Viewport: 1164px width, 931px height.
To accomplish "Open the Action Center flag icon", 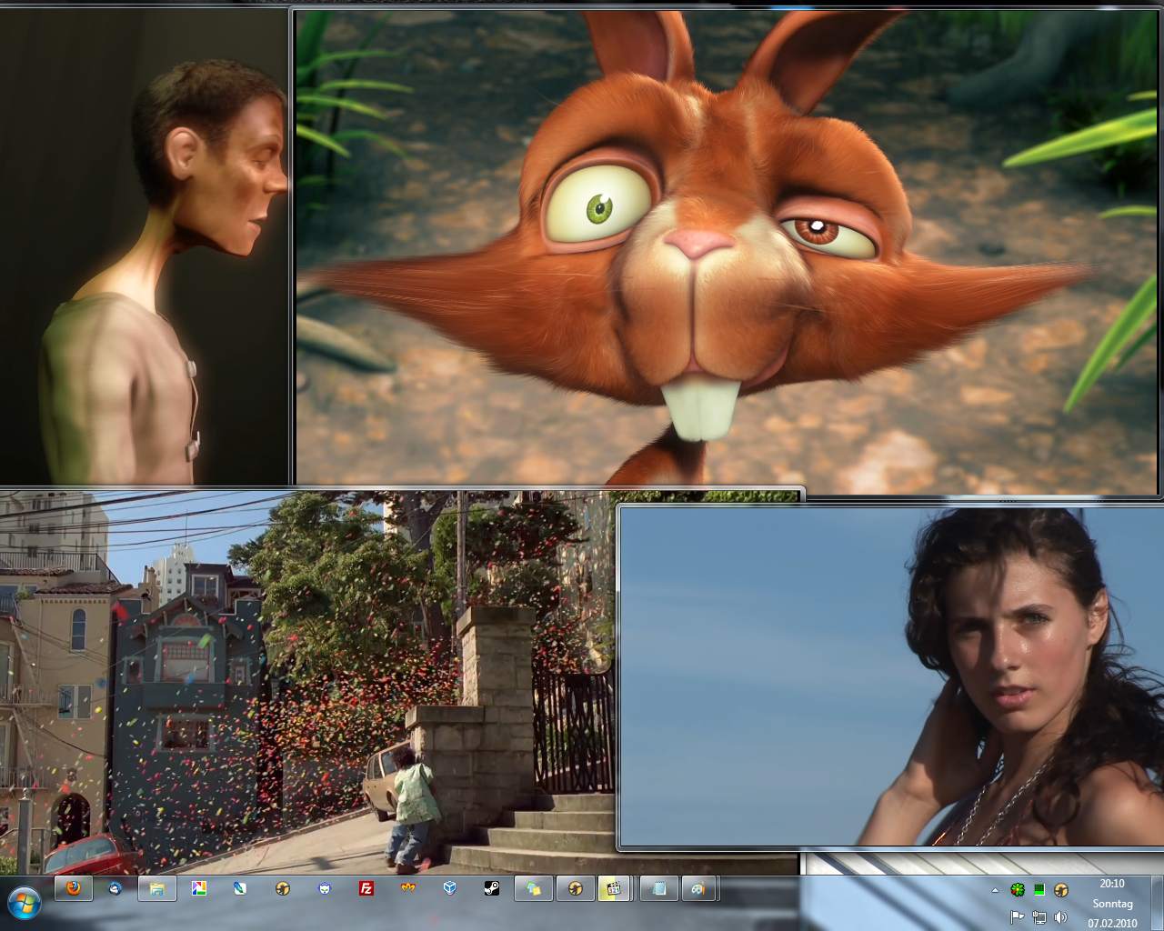I will 1018,917.
